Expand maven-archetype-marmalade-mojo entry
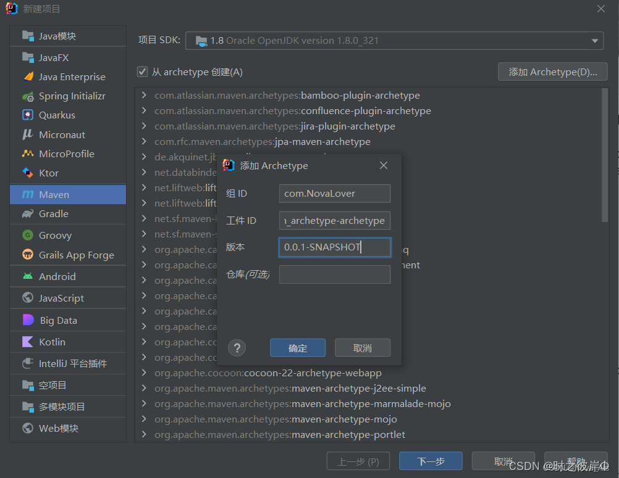This screenshot has height=478, width=619. click(x=144, y=403)
